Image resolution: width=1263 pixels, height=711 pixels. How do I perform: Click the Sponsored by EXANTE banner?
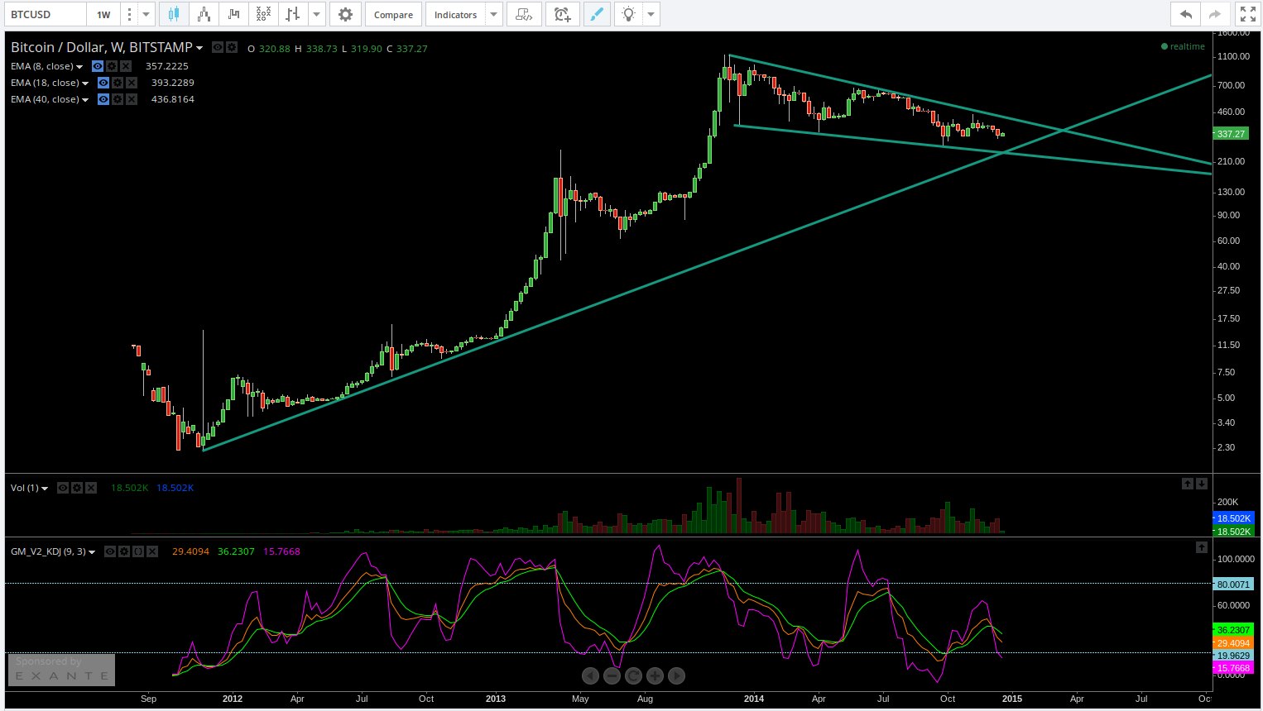61,670
